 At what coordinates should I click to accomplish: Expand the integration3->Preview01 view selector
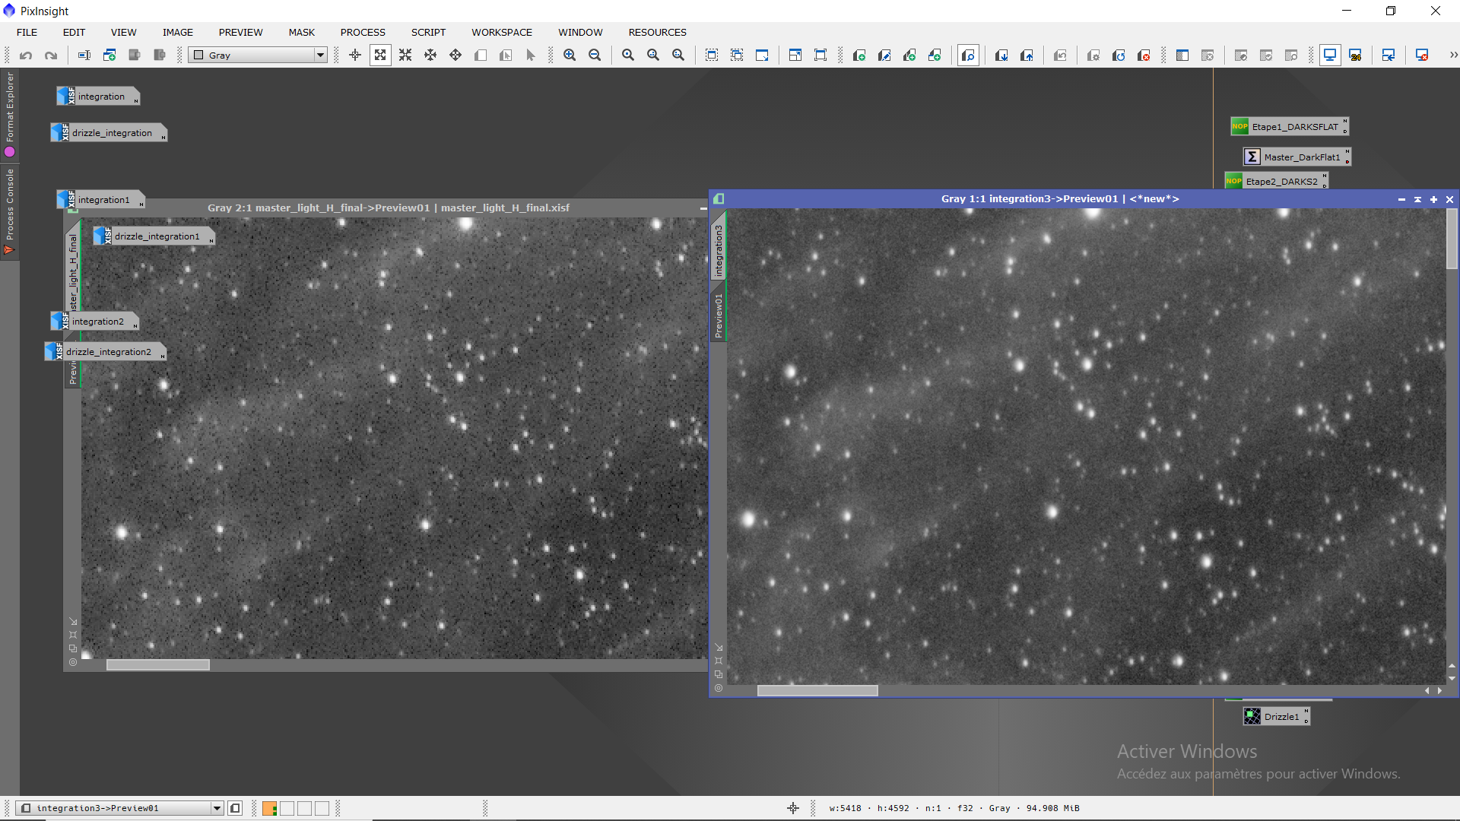tap(217, 808)
